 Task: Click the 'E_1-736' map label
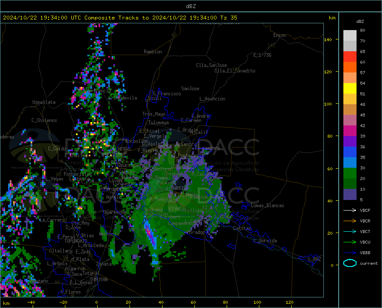(262, 55)
